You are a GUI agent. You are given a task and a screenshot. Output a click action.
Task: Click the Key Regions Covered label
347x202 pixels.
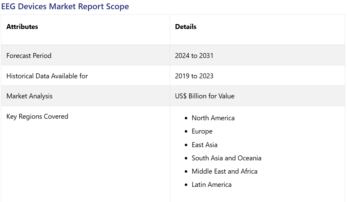click(37, 117)
